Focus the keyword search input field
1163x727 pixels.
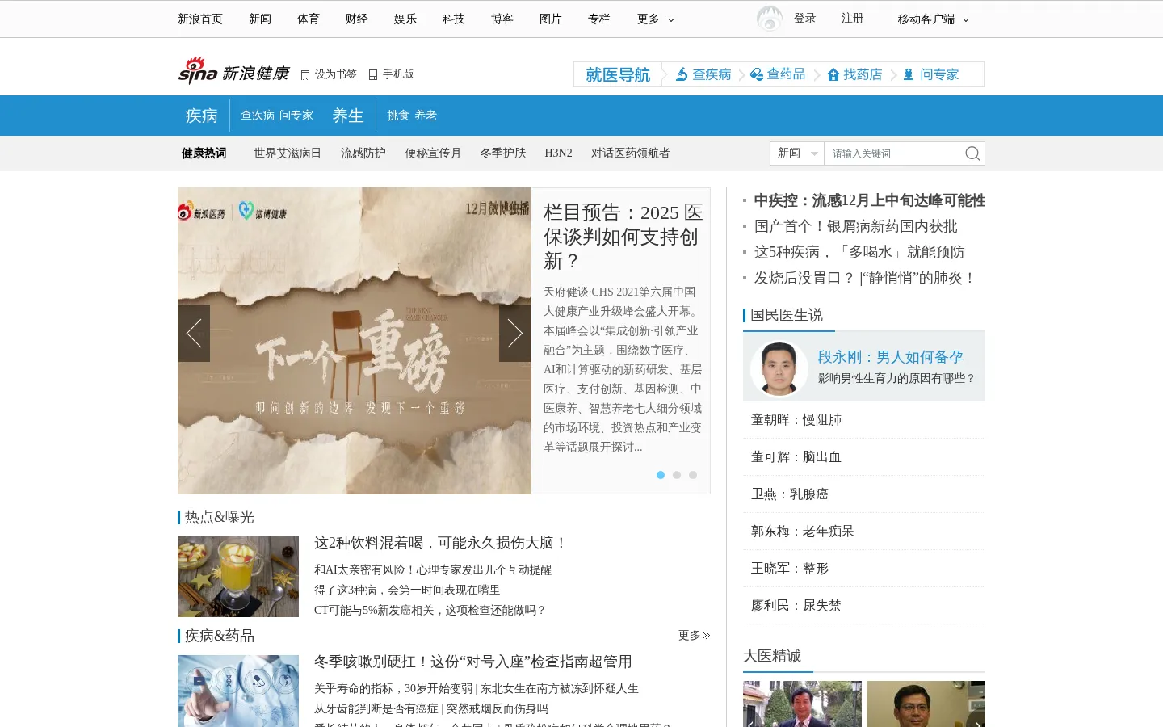[x=893, y=153]
